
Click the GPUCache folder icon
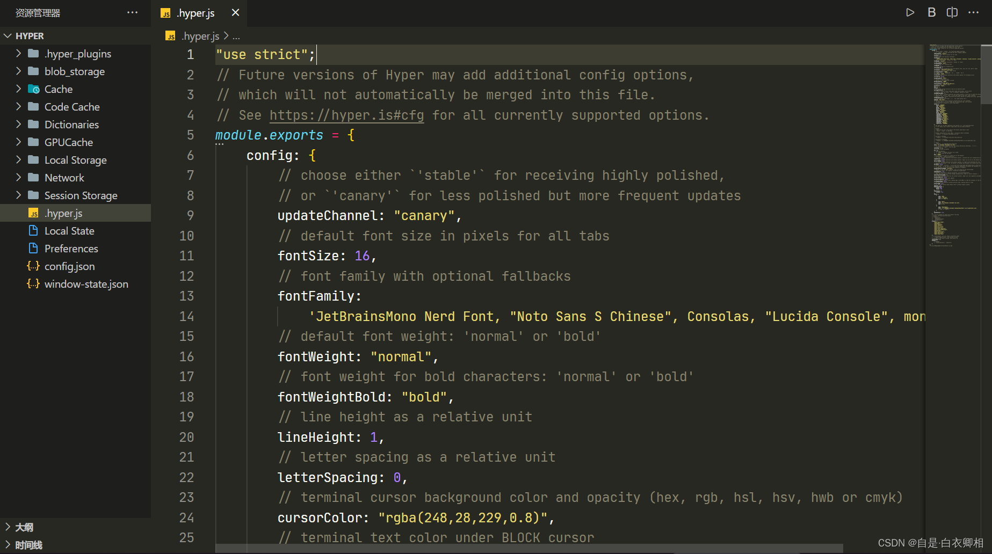33,142
